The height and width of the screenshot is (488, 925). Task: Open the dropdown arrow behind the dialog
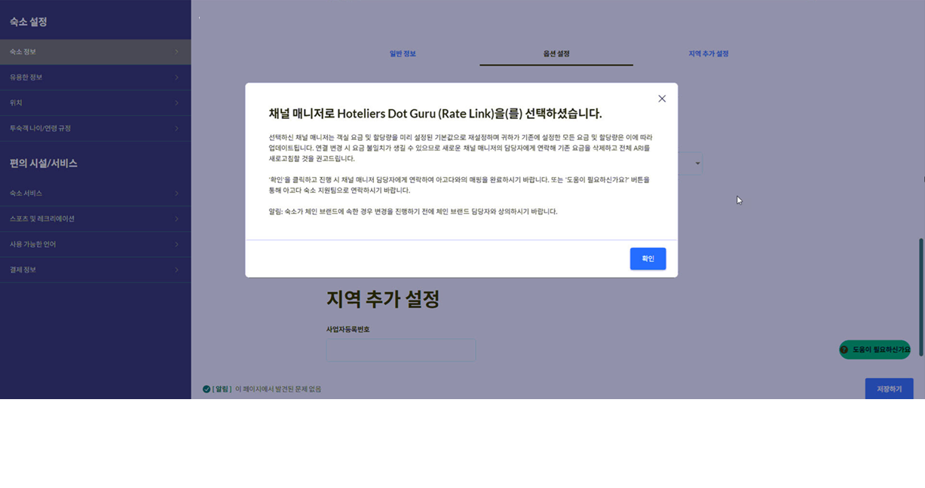(697, 163)
